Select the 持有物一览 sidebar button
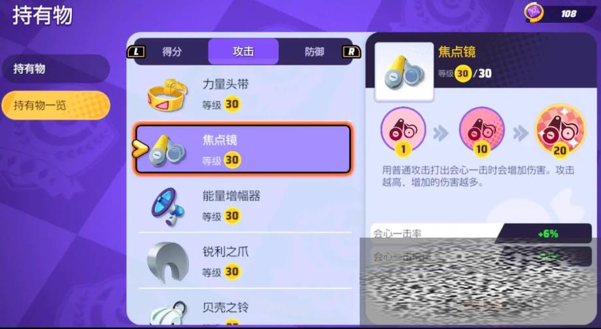The height and width of the screenshot is (329, 601). 56,105
